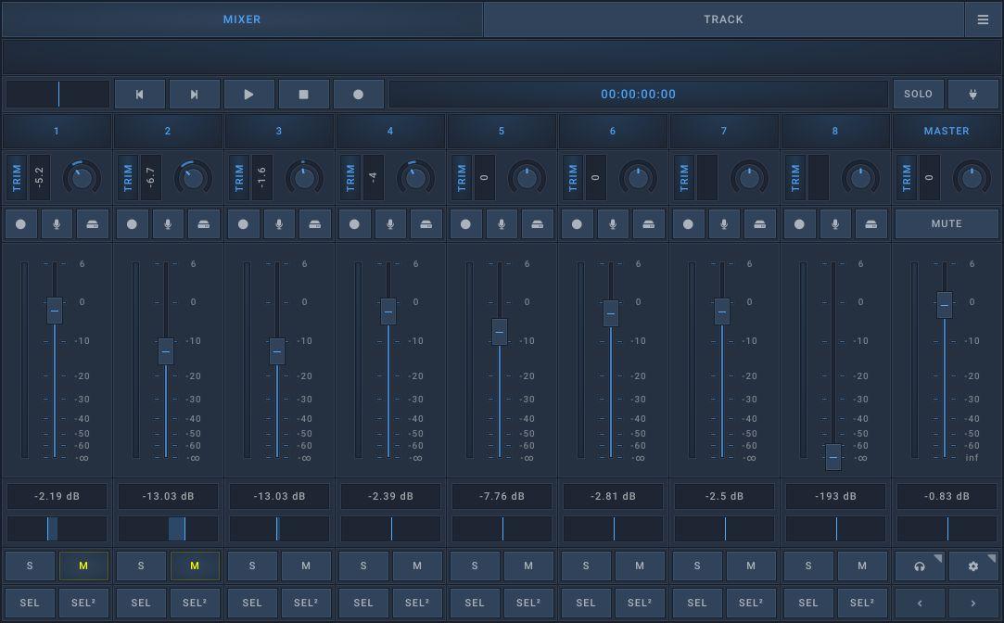Image resolution: width=1004 pixels, height=623 pixels.
Task: Unmute channel 1 with its M button
Action: click(83, 566)
